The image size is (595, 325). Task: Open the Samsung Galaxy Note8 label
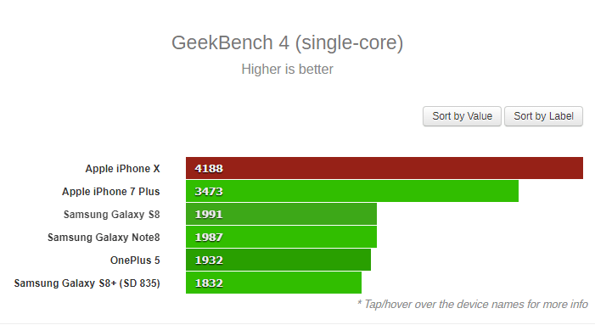pos(104,238)
